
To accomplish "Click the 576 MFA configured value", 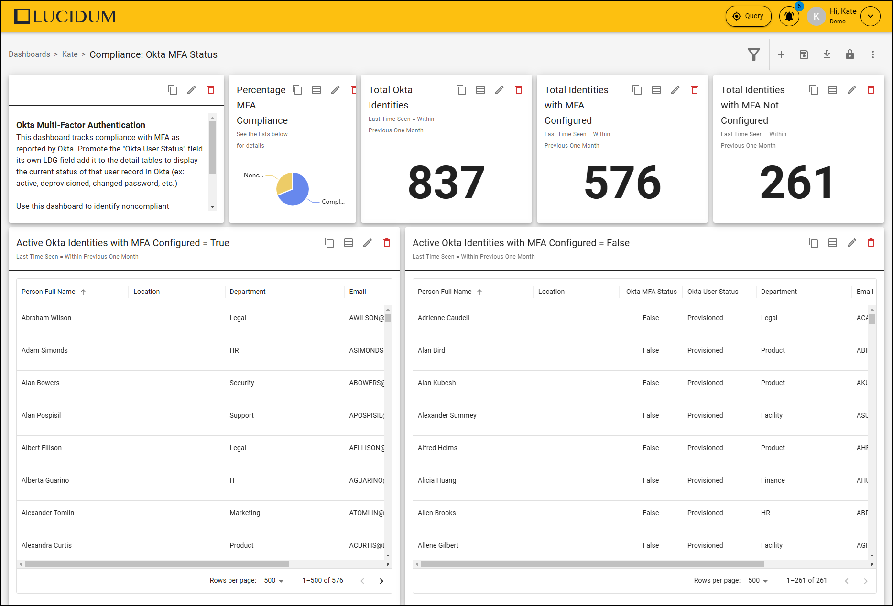I will click(622, 182).
